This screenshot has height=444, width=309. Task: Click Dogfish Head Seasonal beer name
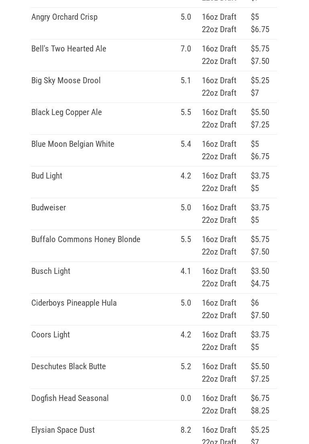point(70,398)
